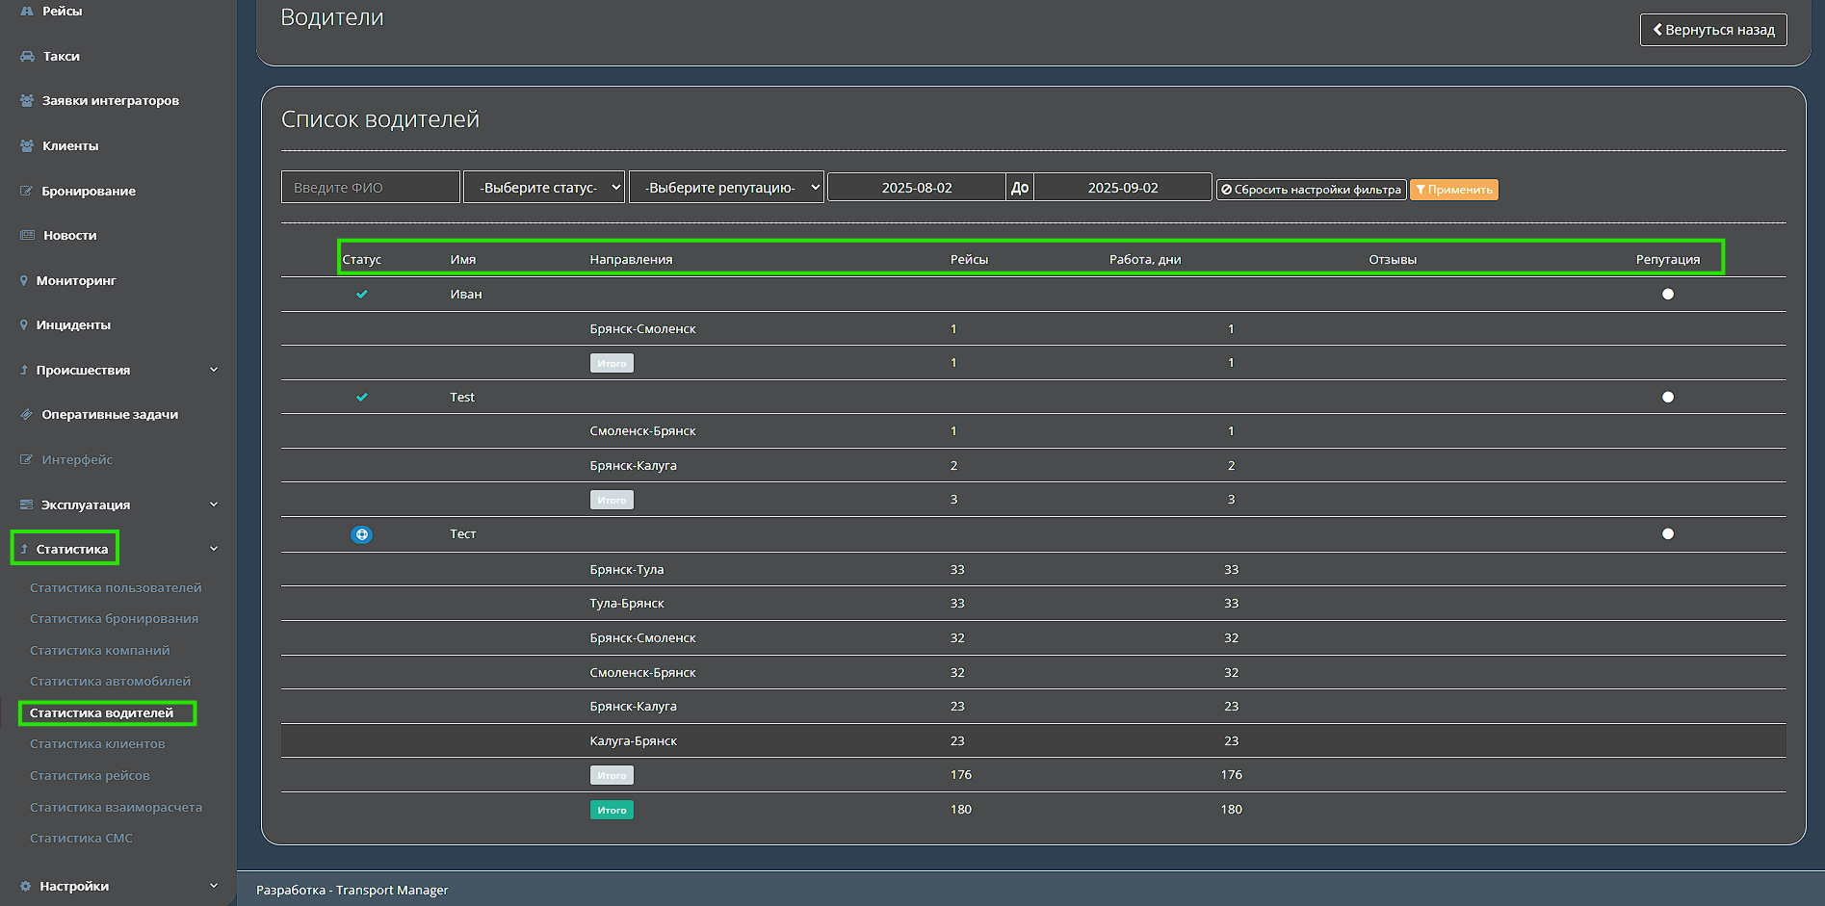Image resolution: width=1825 pixels, height=906 pixels.
Task: Select Статистика клиентов menu item
Action: [97, 744]
